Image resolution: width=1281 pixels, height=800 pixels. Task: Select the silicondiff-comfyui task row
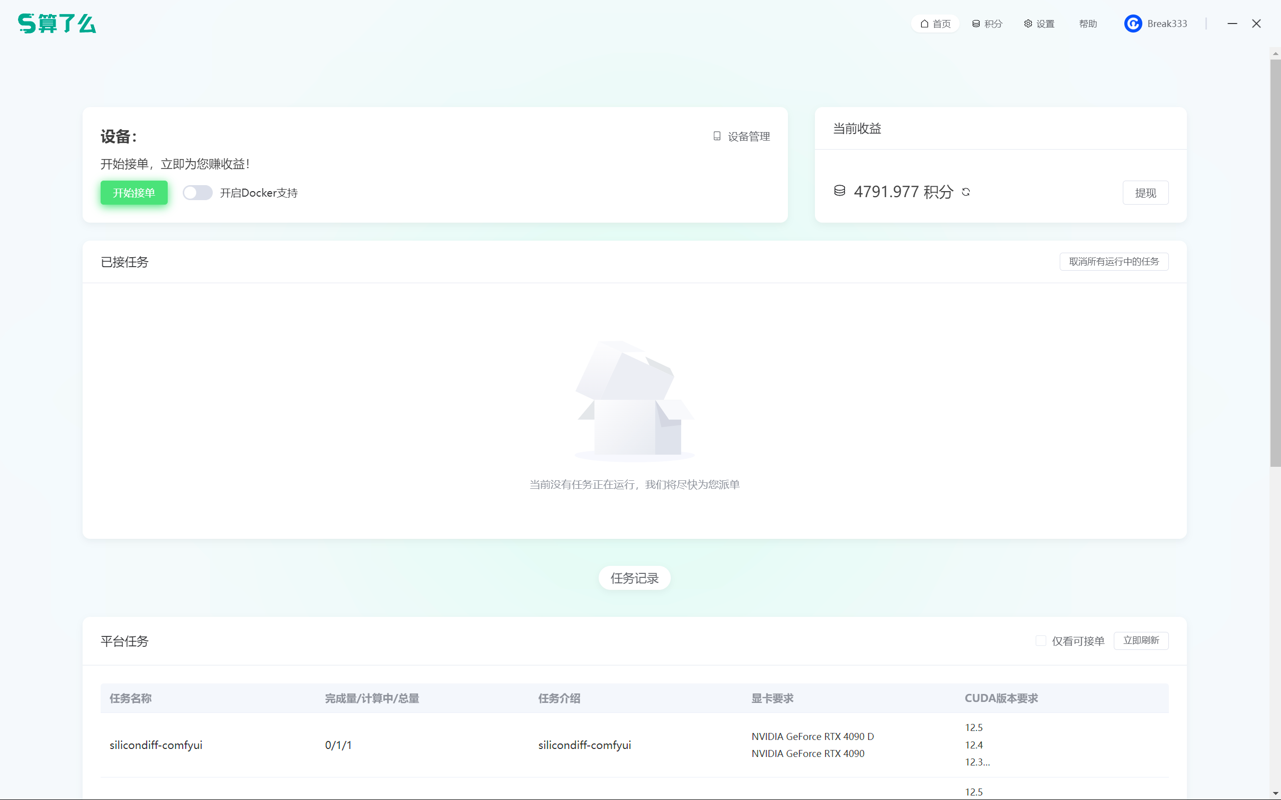pyautogui.click(x=156, y=745)
